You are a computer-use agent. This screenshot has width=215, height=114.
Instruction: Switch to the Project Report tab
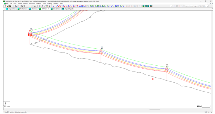[68, 9]
